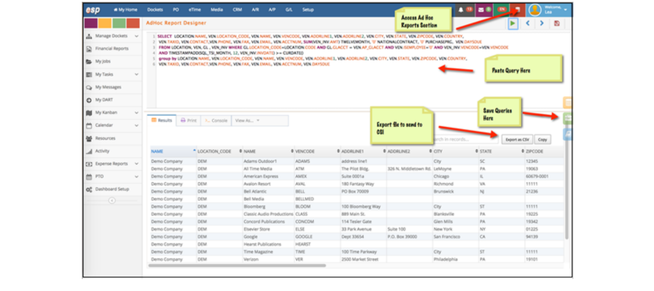Open the View As dropdown
654x291 pixels.
(x=247, y=121)
